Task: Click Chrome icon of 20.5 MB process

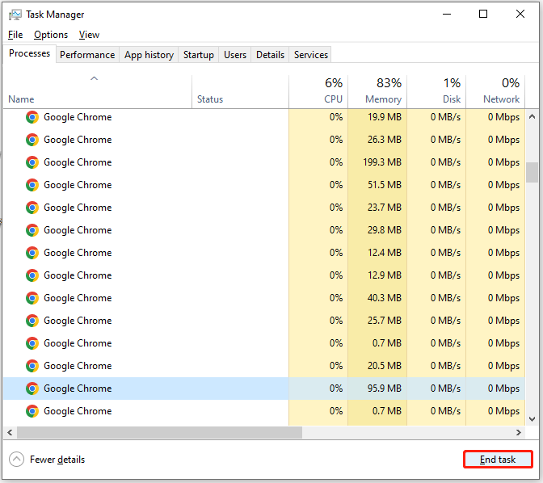Action: point(32,366)
